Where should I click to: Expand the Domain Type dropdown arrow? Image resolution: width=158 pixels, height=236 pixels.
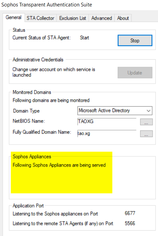pyautogui.click(x=149, y=111)
